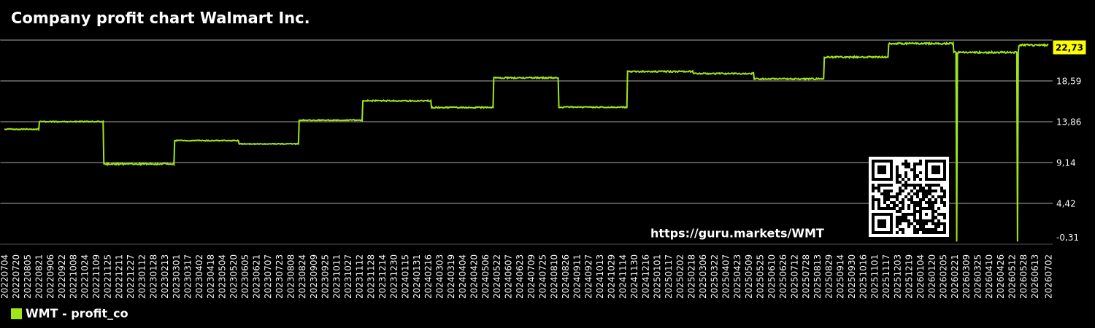Click the 20260512 date label on x-axis

(1013, 276)
